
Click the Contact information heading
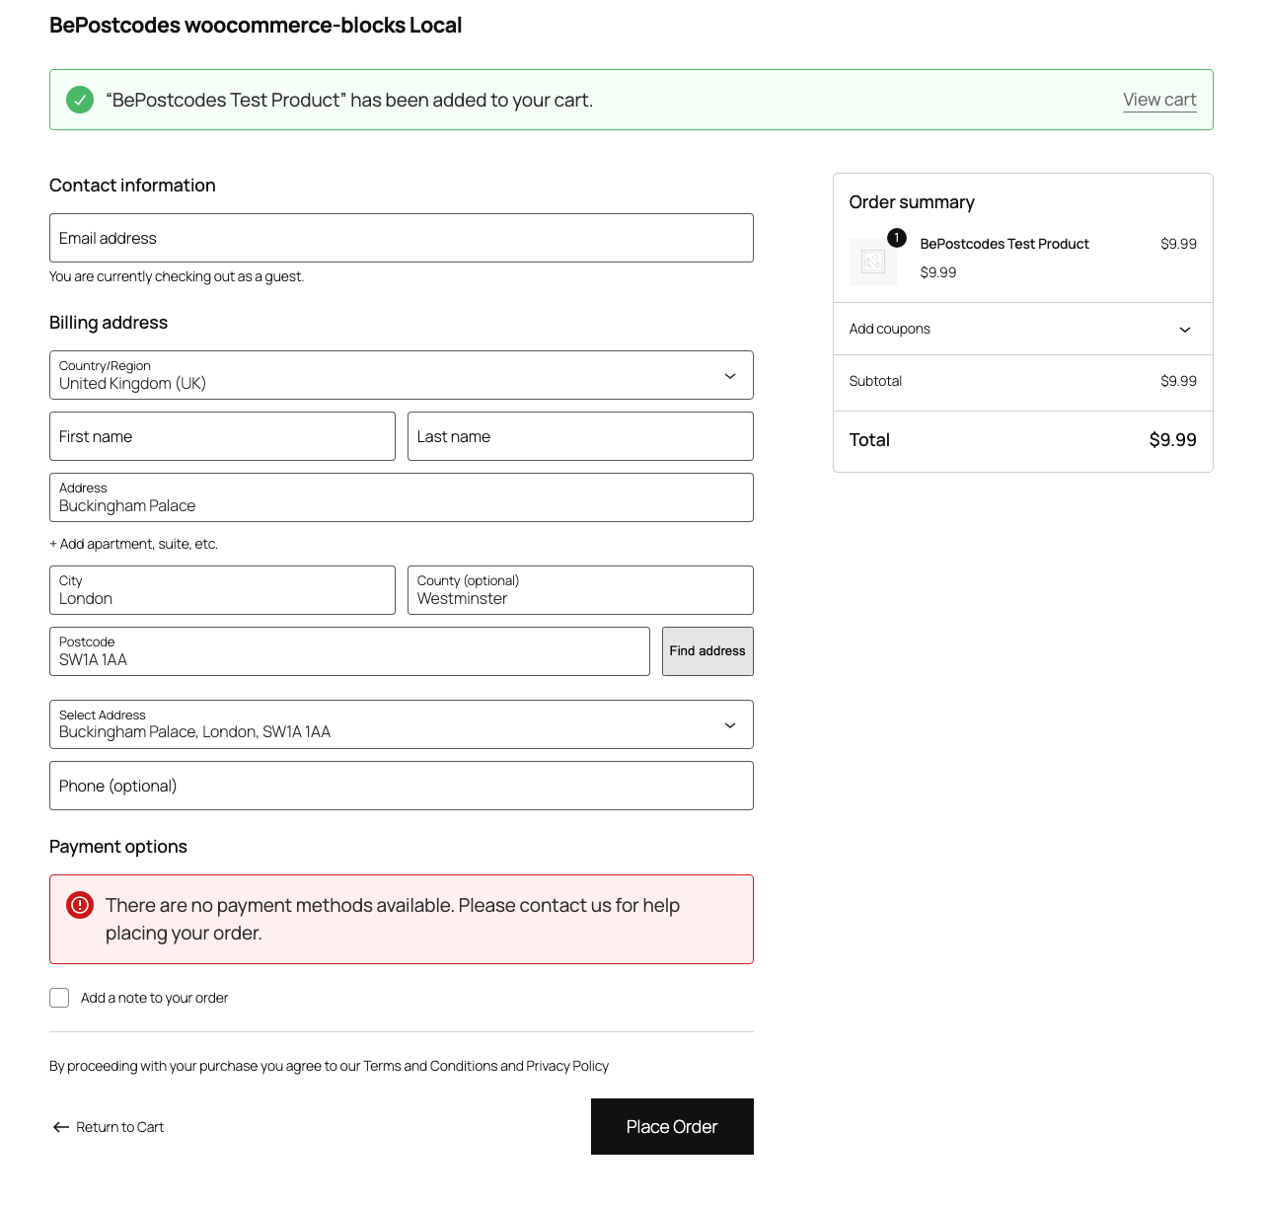click(132, 186)
